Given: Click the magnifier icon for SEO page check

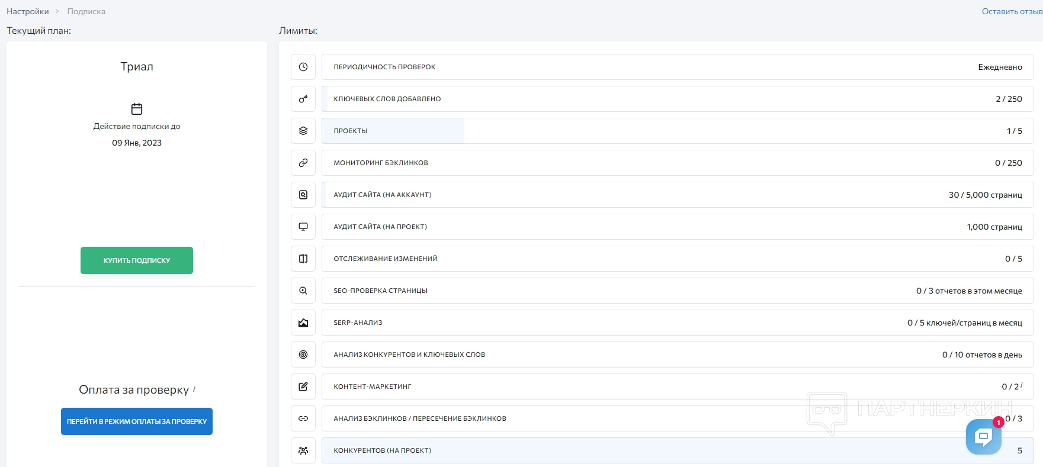Looking at the screenshot, I should [303, 291].
